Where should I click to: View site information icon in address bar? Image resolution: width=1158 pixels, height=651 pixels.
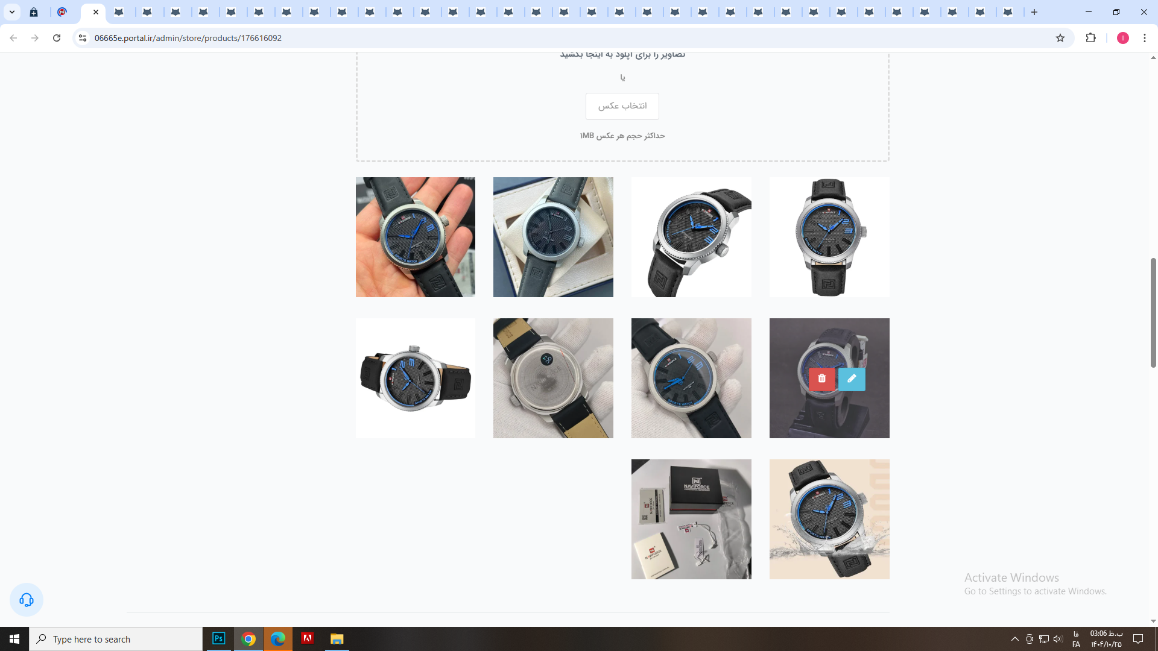pos(83,38)
